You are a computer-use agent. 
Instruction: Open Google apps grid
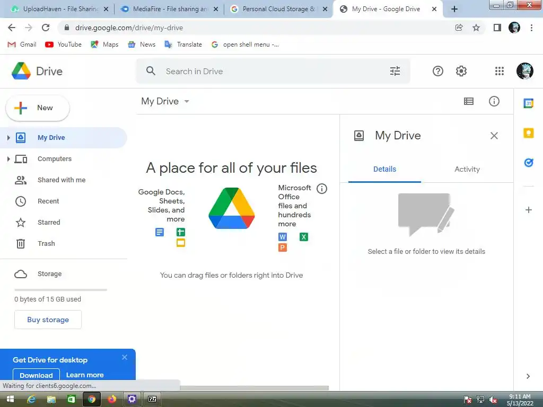[499, 71]
